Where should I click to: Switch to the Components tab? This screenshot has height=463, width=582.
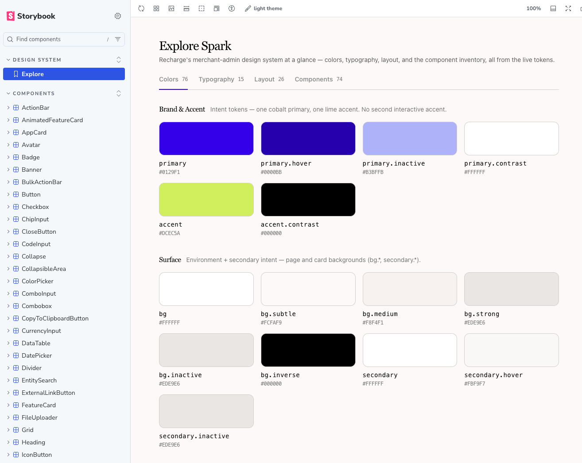click(318, 80)
